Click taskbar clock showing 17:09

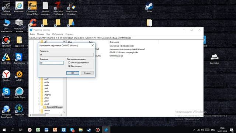pos(222,130)
